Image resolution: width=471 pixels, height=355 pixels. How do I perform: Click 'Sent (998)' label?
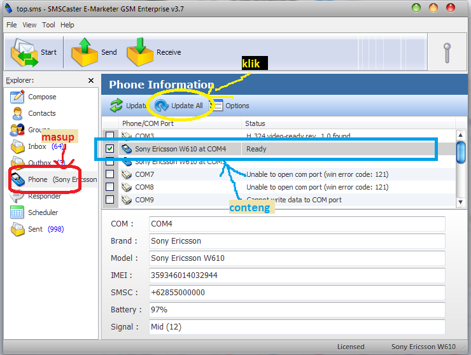tap(46, 229)
